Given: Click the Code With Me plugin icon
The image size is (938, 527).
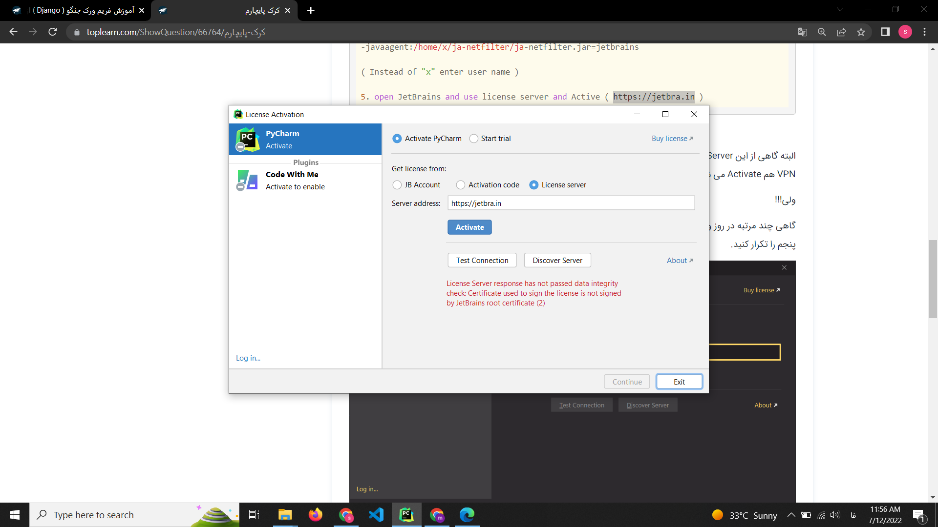Looking at the screenshot, I should pyautogui.click(x=247, y=180).
